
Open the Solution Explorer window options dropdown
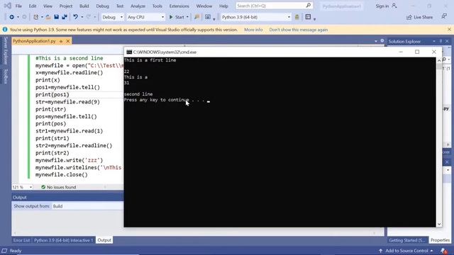coord(433,41)
